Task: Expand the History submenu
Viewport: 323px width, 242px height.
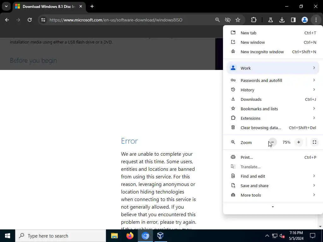Action: [x=273, y=90]
